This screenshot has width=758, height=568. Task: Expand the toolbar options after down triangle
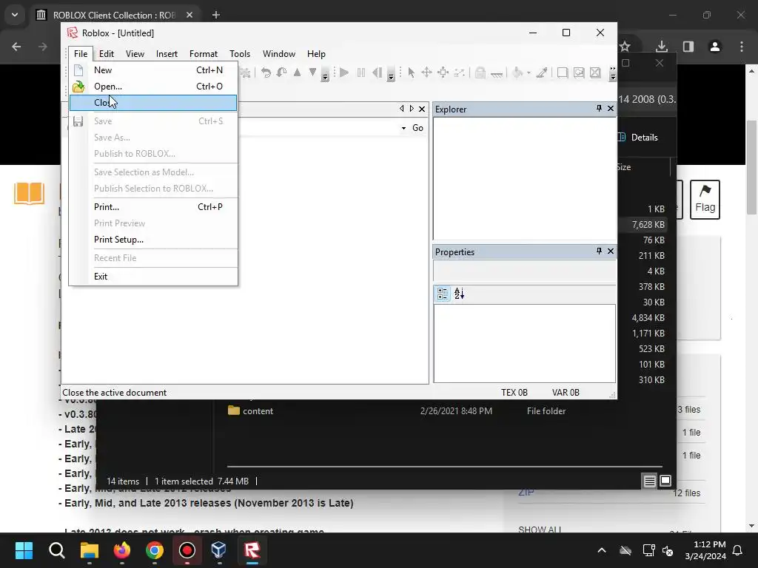pyautogui.click(x=325, y=73)
